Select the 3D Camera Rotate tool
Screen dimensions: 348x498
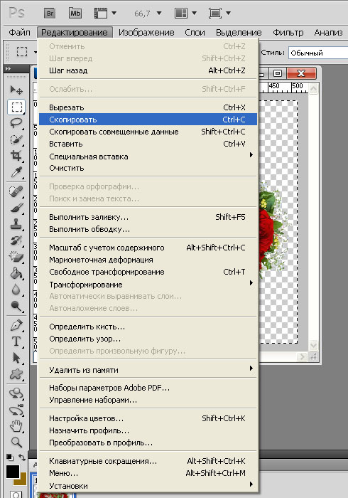pos(16,410)
